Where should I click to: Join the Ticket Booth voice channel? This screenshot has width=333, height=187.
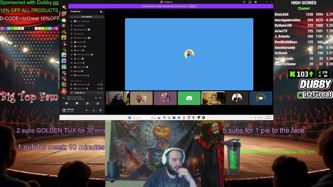tap(87, 84)
